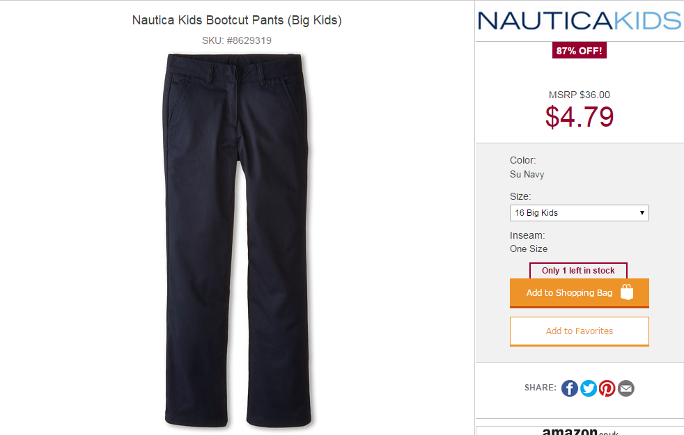This screenshot has width=684, height=435.
Task: Click the Only 1 left in stock notice
Action: (x=578, y=270)
